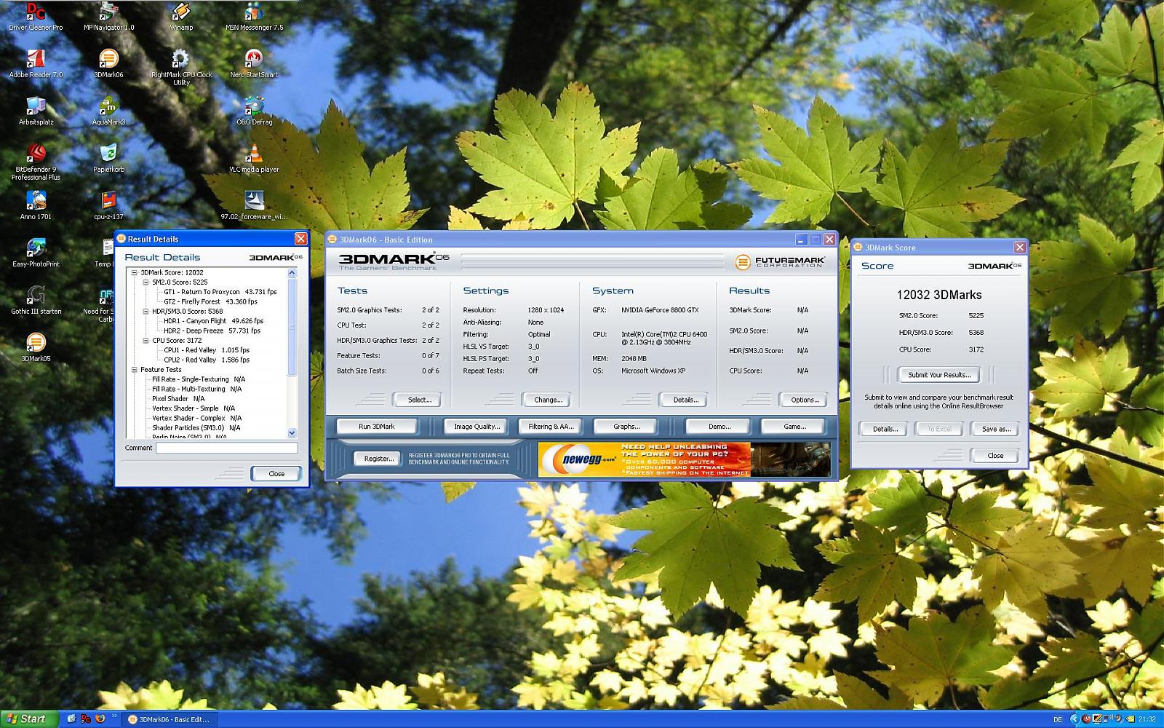
Task: Collapse the Feature Tests tree node
Action: point(134,369)
